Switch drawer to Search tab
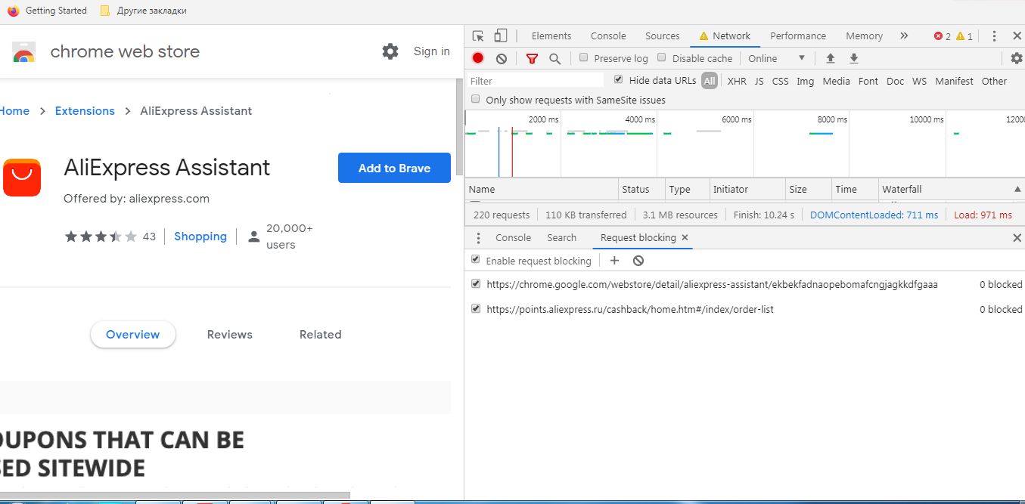 561,237
